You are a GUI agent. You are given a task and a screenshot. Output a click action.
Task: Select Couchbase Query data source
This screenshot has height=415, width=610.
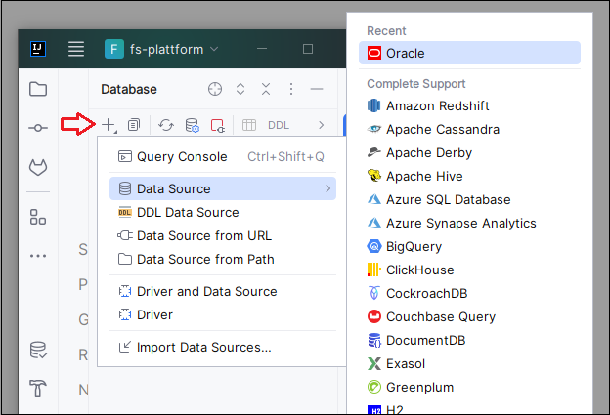point(469,316)
